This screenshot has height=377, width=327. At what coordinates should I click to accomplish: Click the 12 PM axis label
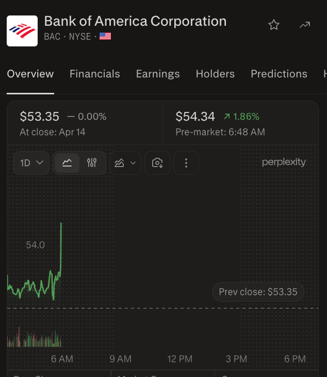(x=180, y=359)
